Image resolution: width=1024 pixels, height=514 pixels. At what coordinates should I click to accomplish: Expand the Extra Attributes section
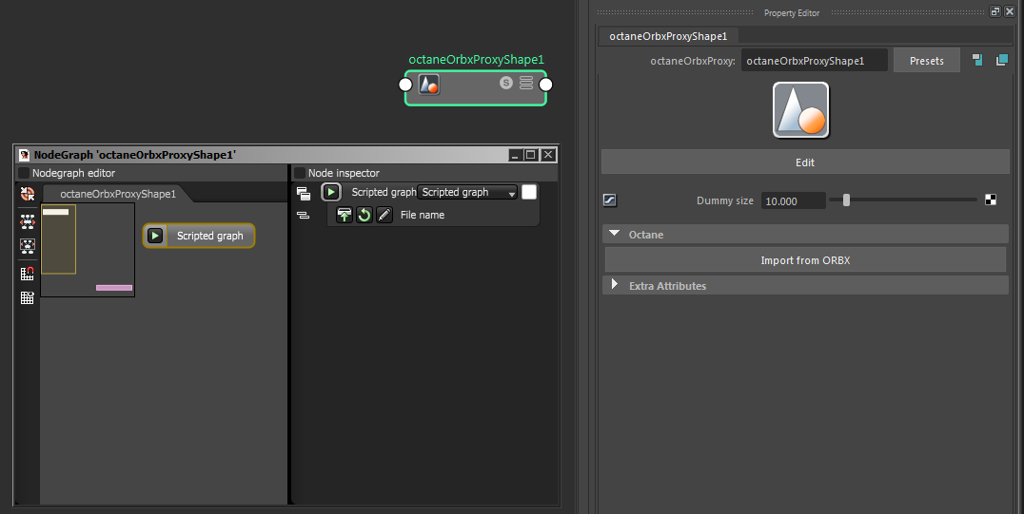[x=614, y=284]
